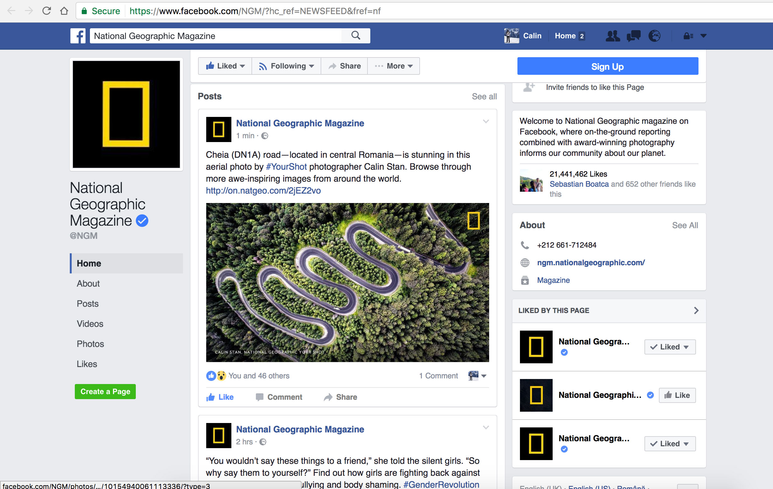Click the blue Sign Up button
Image resolution: width=773 pixels, height=489 pixels.
[x=607, y=66]
